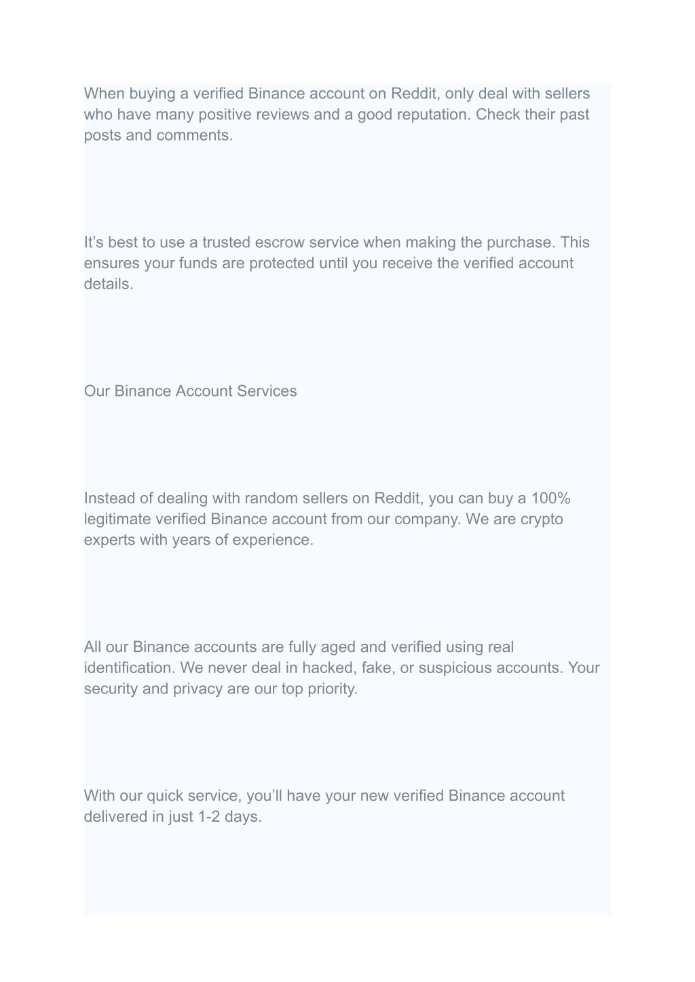
Task: Click the paragraph starting "When buying a verified"
Action: [x=337, y=114]
